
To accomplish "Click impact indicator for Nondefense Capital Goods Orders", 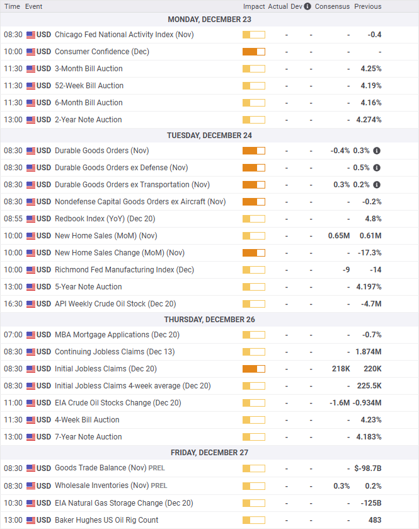I will (x=254, y=202).
